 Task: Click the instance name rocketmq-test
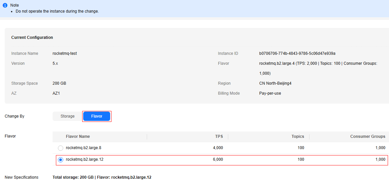point(65,53)
